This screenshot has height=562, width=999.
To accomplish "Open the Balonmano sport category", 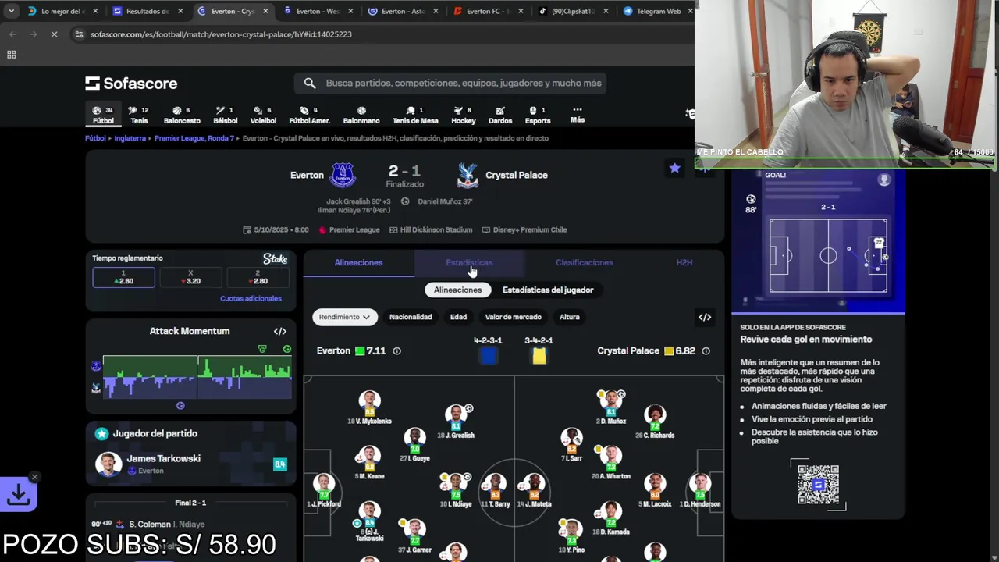I will point(361,115).
